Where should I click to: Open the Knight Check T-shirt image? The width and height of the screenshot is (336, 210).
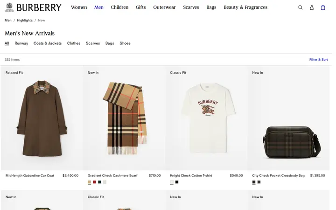pyautogui.click(x=207, y=118)
